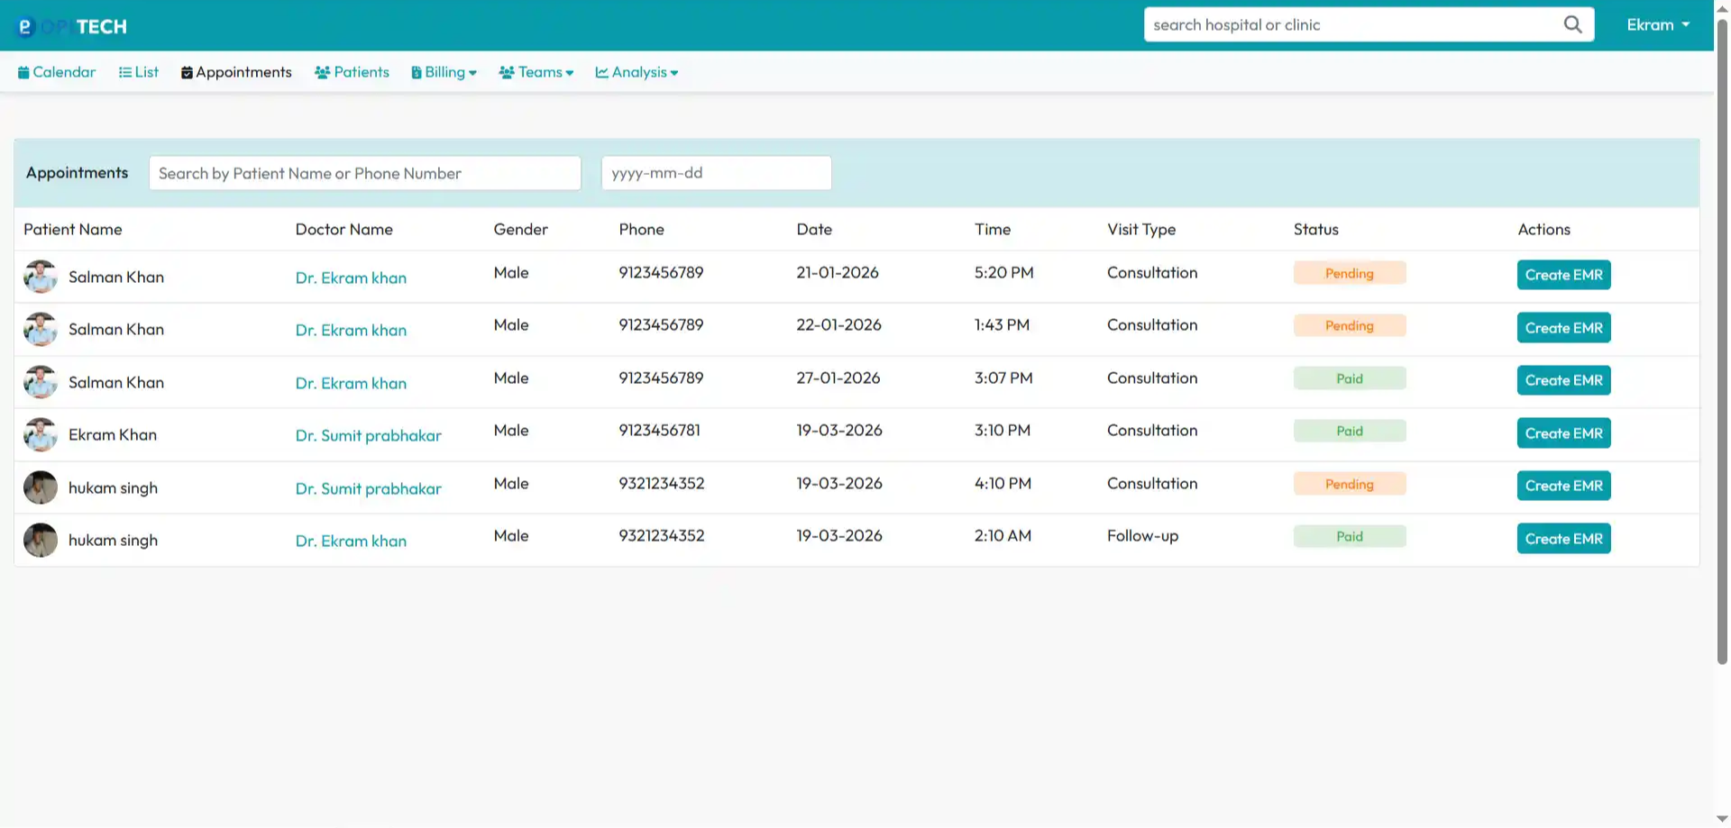Click the yyyy-mm-dd date filter field
This screenshot has width=1731, height=828.
pyautogui.click(x=717, y=173)
